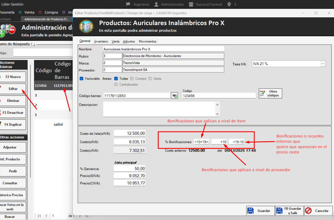Enable the Centralizador checkbox
Screen dimensions: 334x220
point(116,84)
